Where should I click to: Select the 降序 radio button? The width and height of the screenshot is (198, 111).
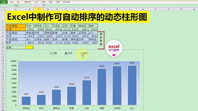pos(81,53)
